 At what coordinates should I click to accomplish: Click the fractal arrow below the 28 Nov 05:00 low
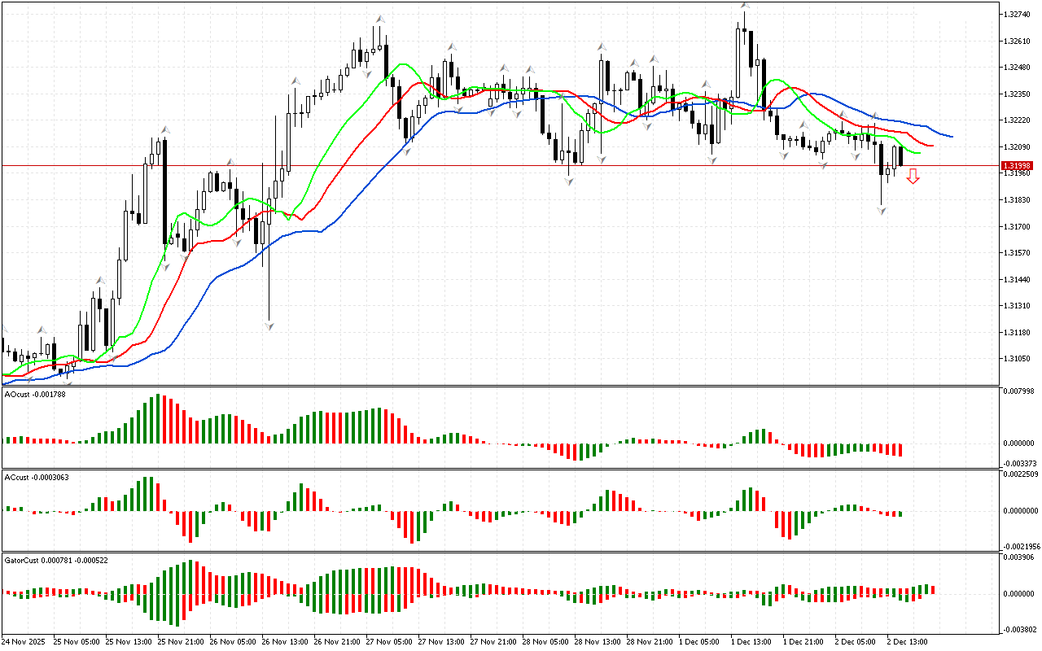[569, 181]
